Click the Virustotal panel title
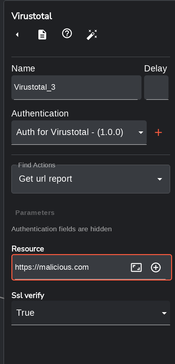The width and height of the screenshot is (175, 364). point(32,16)
